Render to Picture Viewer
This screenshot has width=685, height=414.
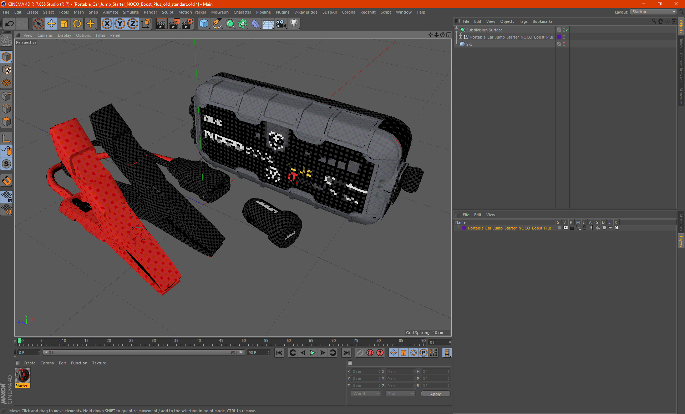coord(174,24)
